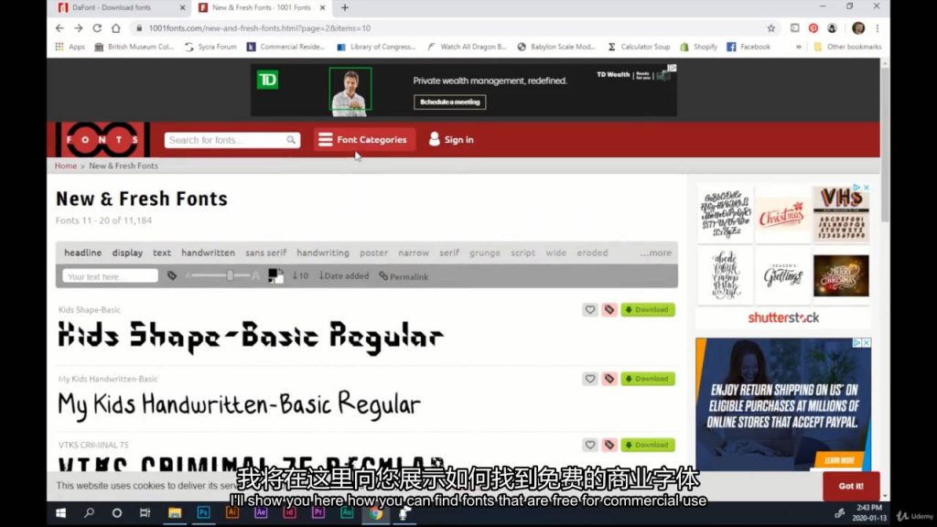Close the DaFont tab
Screen dimensions: 937x527
(x=183, y=7)
